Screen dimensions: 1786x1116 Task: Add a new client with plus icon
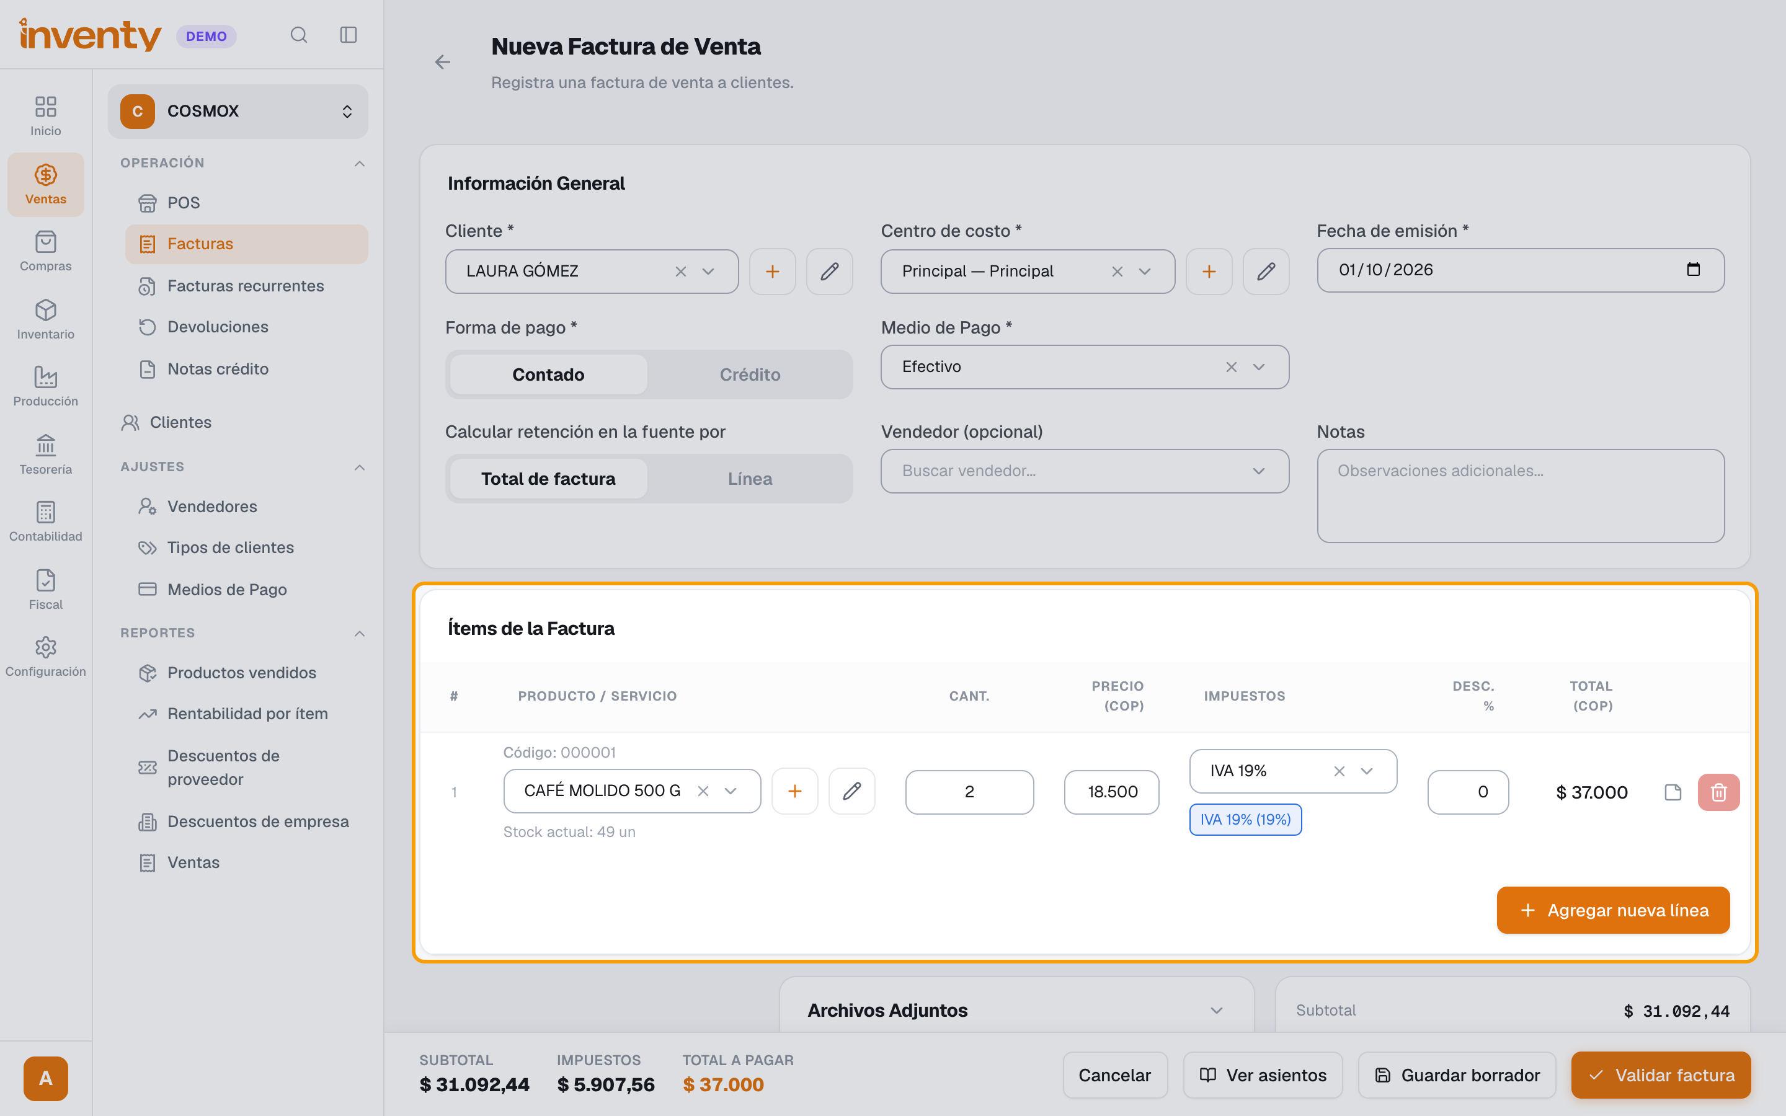coord(772,272)
